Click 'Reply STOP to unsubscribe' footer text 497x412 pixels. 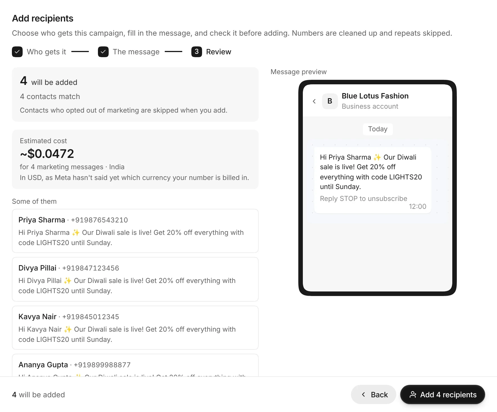[363, 199]
